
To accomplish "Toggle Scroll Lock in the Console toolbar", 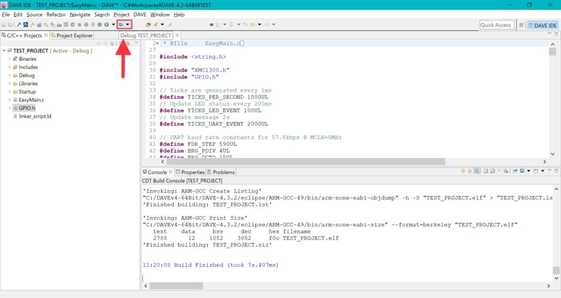I will (x=493, y=171).
